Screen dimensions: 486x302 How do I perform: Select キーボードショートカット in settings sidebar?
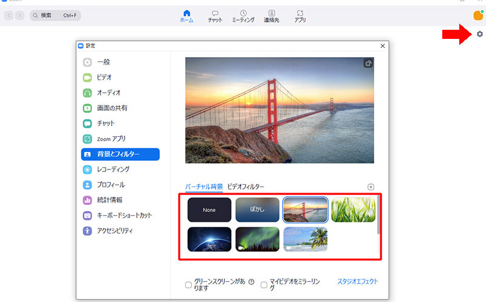[120, 215]
